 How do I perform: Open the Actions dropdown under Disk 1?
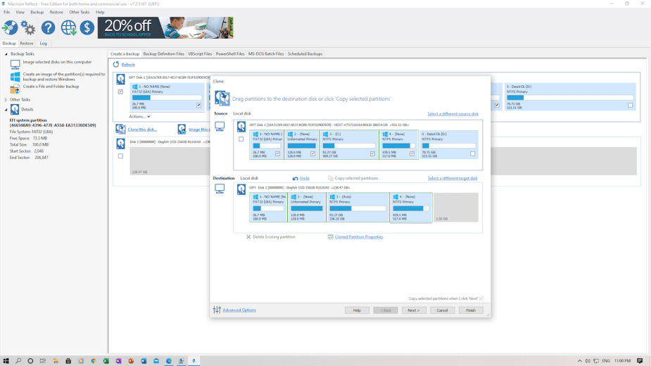coord(139,117)
